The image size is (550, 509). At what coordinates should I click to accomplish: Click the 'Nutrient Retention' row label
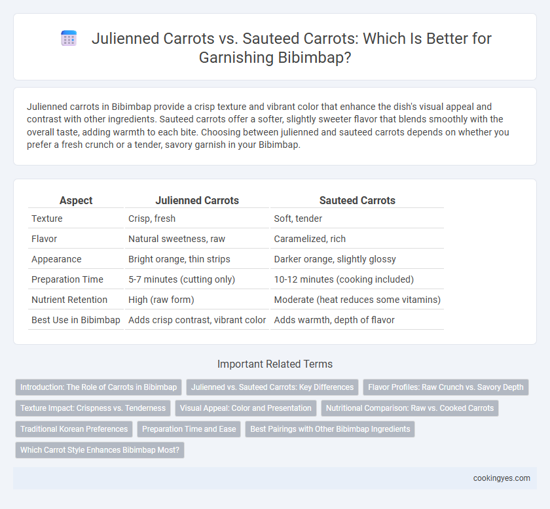coord(69,300)
